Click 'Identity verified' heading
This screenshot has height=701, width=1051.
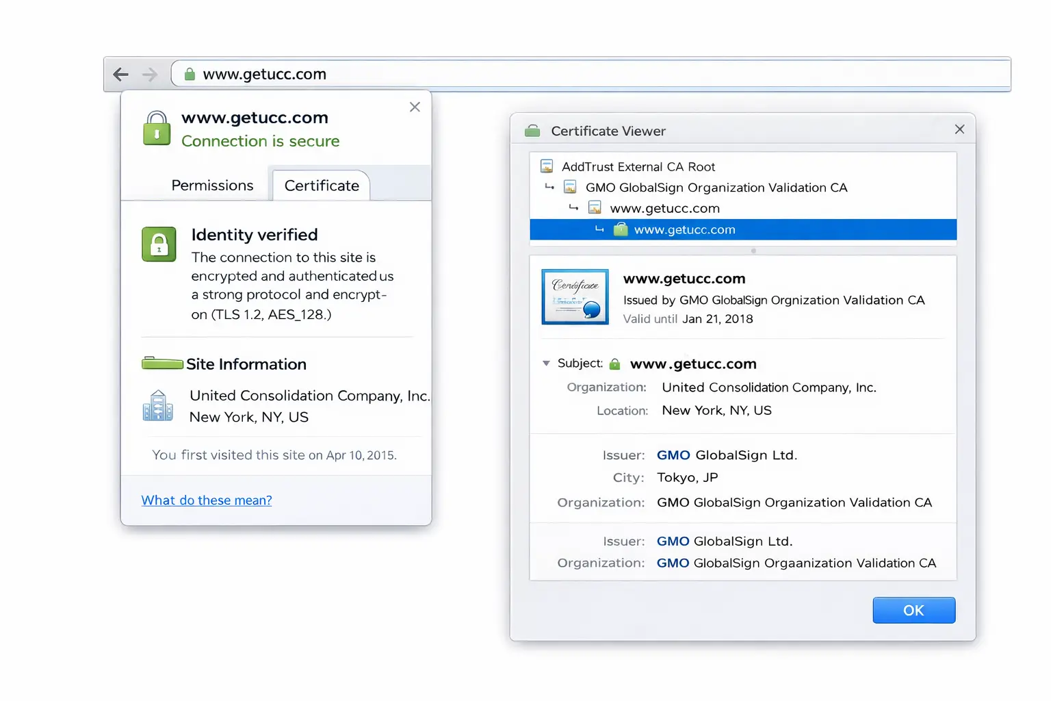(255, 235)
